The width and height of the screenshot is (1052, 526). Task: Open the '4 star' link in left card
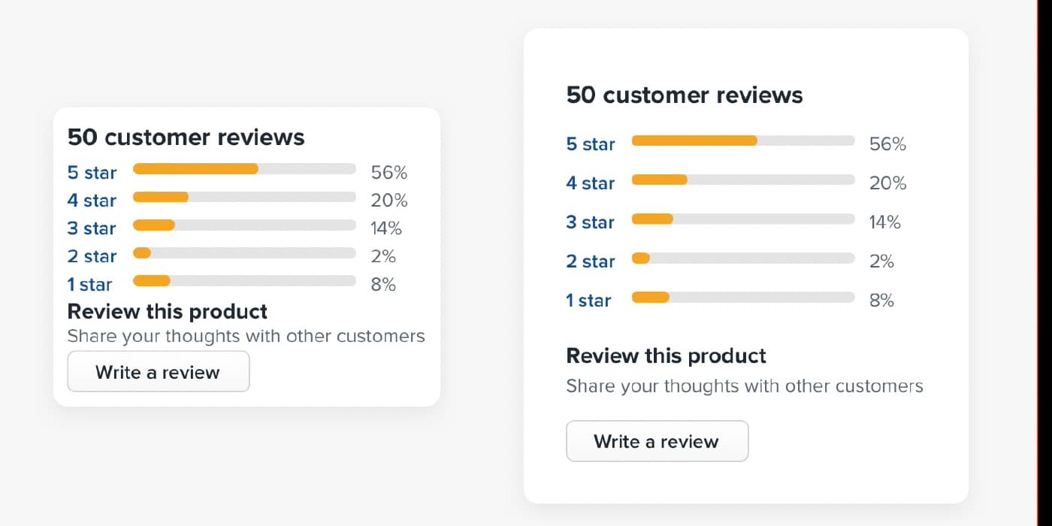tap(92, 201)
